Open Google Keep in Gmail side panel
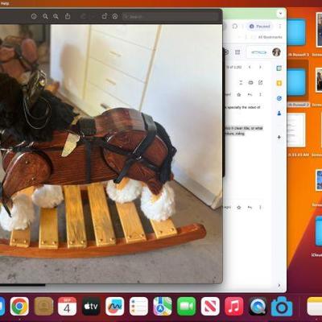 click(x=279, y=83)
